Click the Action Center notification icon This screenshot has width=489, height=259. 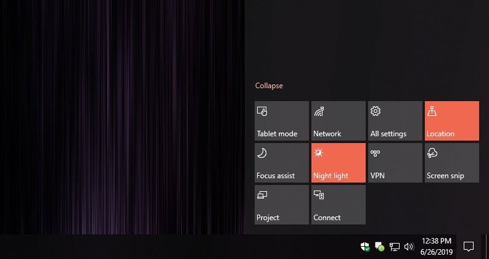469,247
